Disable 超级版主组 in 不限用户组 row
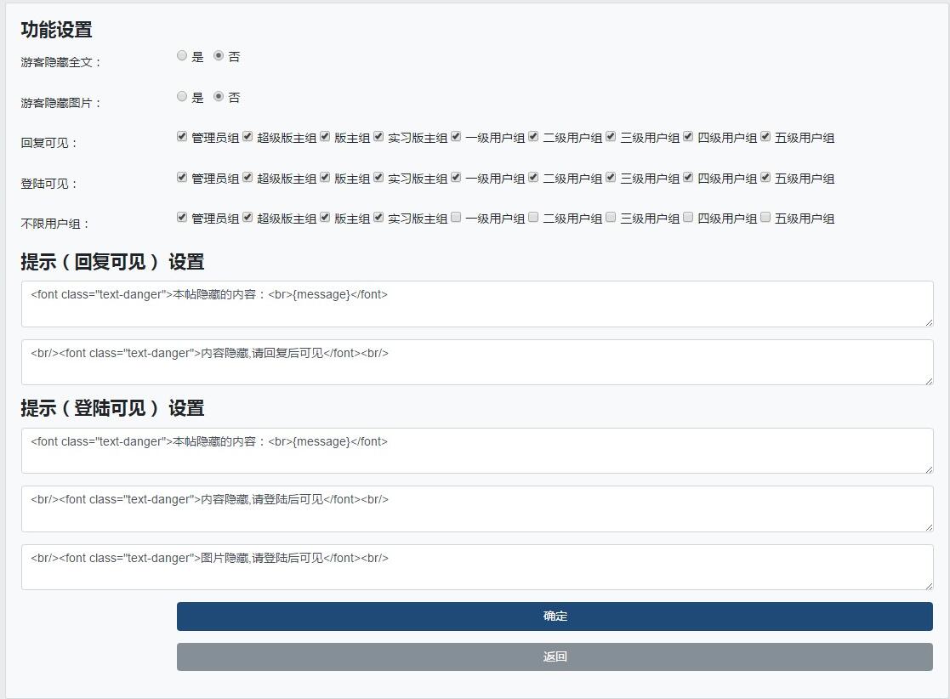Image resolution: width=950 pixels, height=699 pixels. point(247,218)
